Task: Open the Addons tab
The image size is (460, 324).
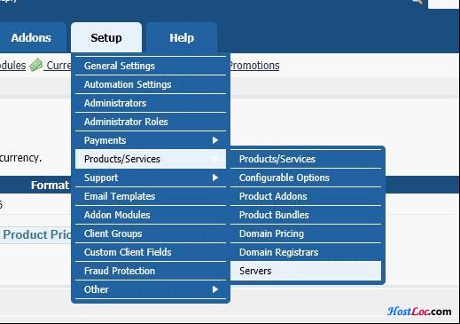Action: [x=31, y=37]
